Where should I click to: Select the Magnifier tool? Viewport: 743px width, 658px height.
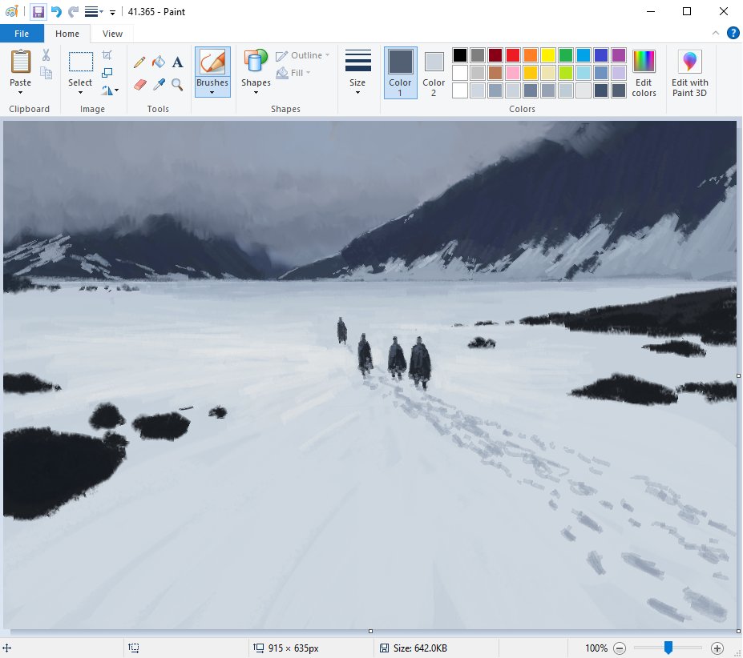click(x=177, y=85)
